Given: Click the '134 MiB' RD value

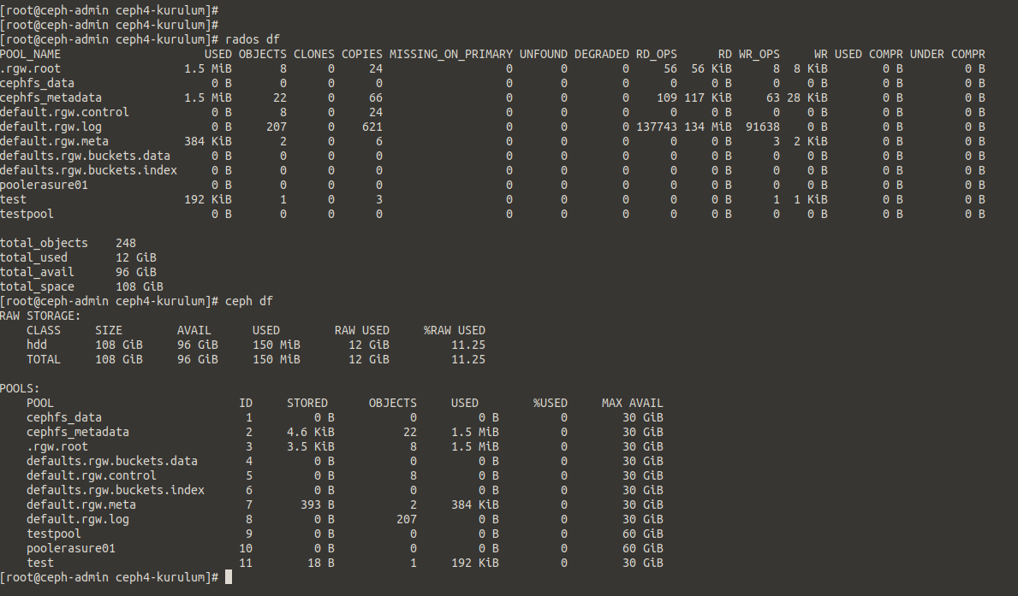Looking at the screenshot, I should pos(708,127).
